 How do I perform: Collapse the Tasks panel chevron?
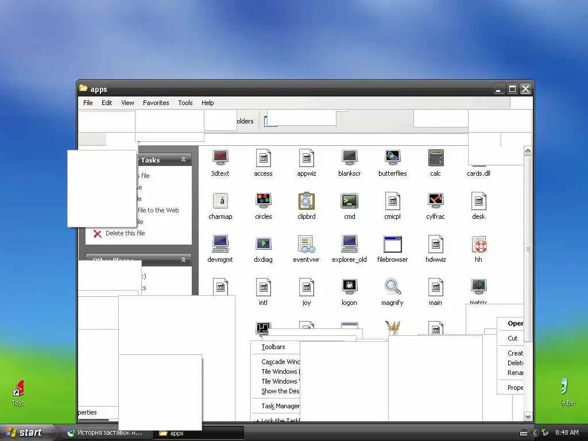pos(183,160)
